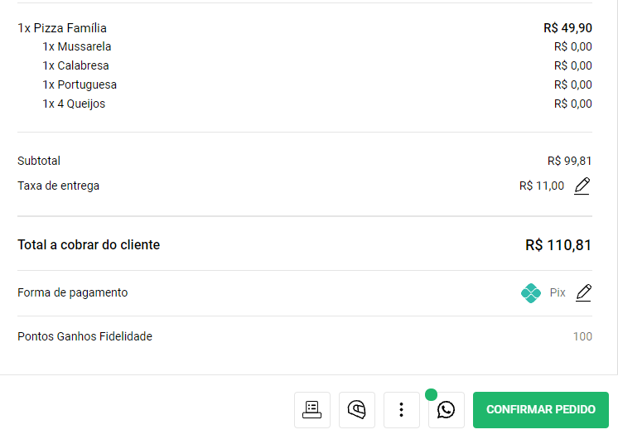The image size is (618, 444).
Task: Select the 1x Calabresa flavor line
Action: click(317, 65)
